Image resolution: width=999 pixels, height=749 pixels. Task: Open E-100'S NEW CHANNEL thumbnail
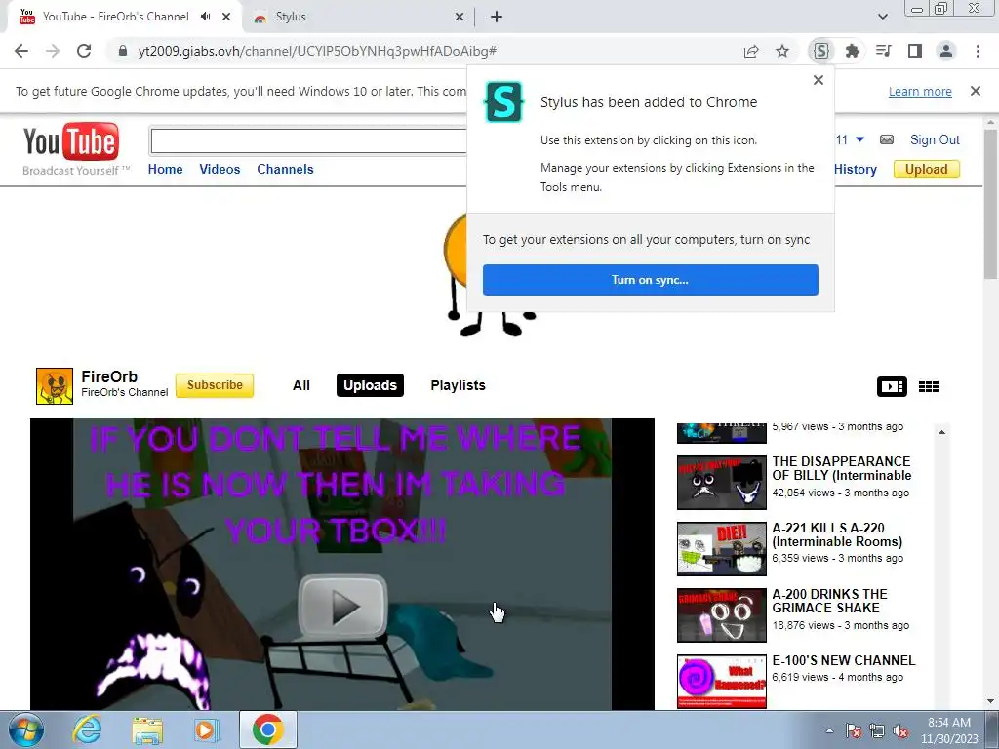coord(721,682)
